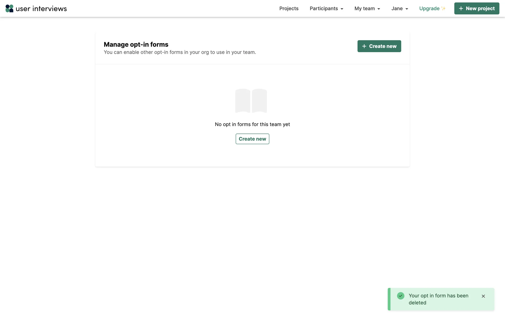Click the opt in form deleted toast message
Image resolution: width=505 pixels, height=316 pixels.
coord(438,299)
